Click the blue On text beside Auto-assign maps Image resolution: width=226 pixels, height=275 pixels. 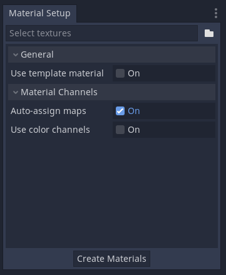[x=134, y=111]
